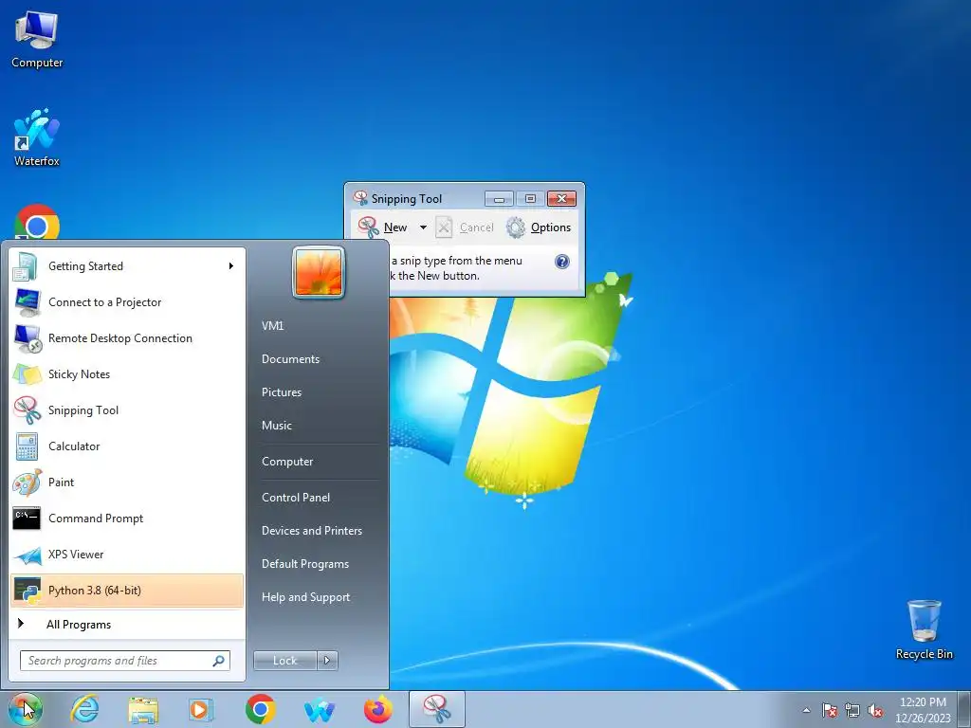Click the Sticky Notes icon
Screen dimensions: 971x728
coord(27,374)
